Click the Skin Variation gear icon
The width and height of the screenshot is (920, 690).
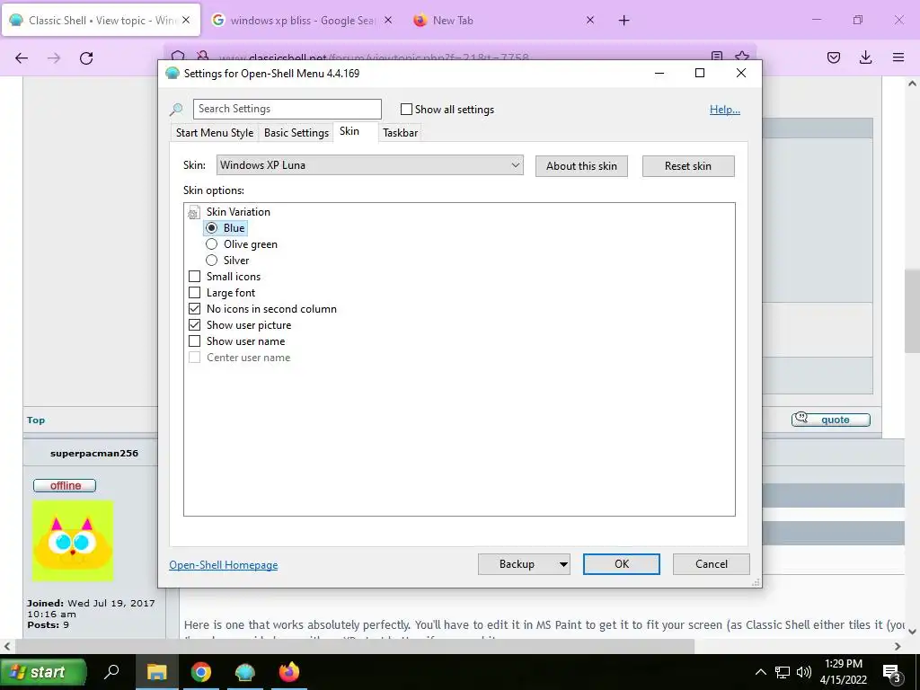pyautogui.click(x=193, y=212)
